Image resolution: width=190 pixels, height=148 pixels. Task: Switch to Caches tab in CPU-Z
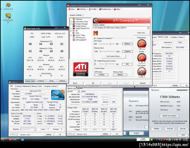coord(19,86)
